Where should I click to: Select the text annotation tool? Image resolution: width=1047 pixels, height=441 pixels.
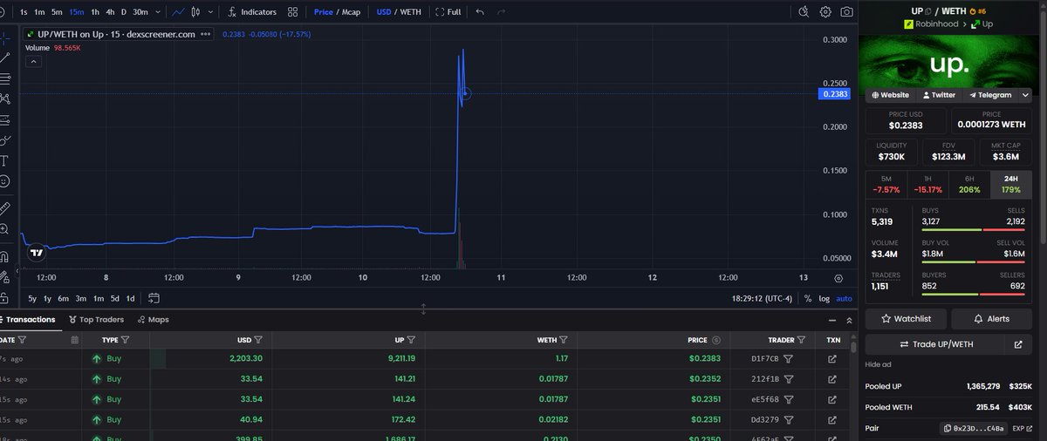pyautogui.click(x=4, y=160)
